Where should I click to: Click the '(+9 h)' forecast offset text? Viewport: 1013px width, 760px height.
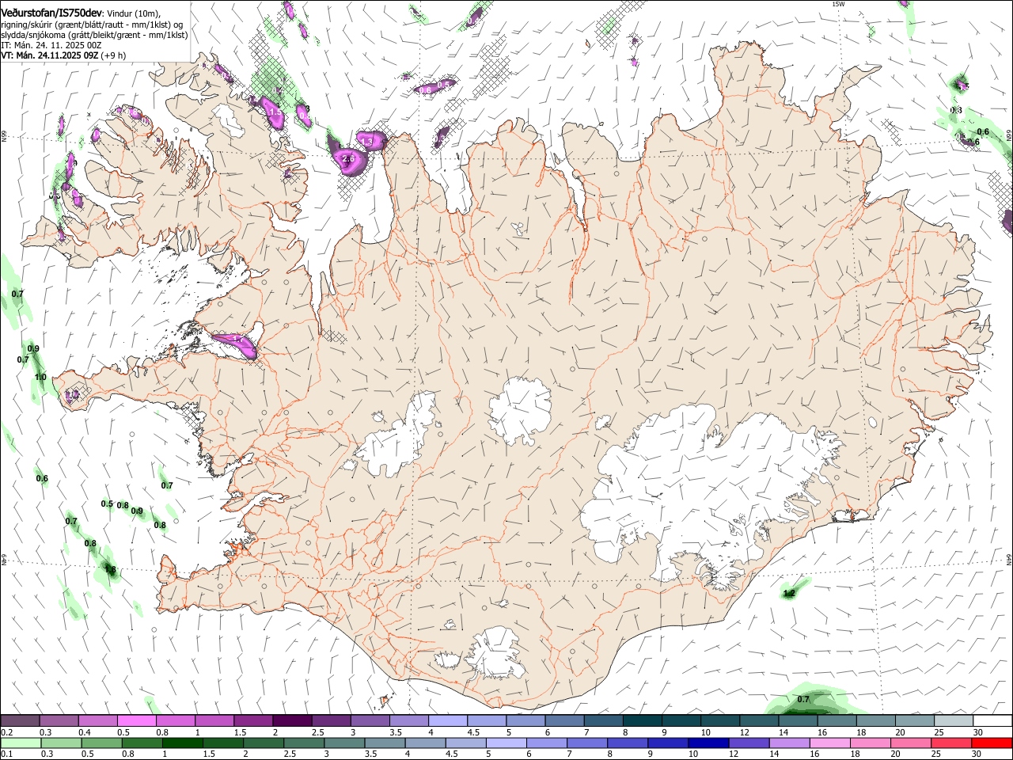coord(113,55)
